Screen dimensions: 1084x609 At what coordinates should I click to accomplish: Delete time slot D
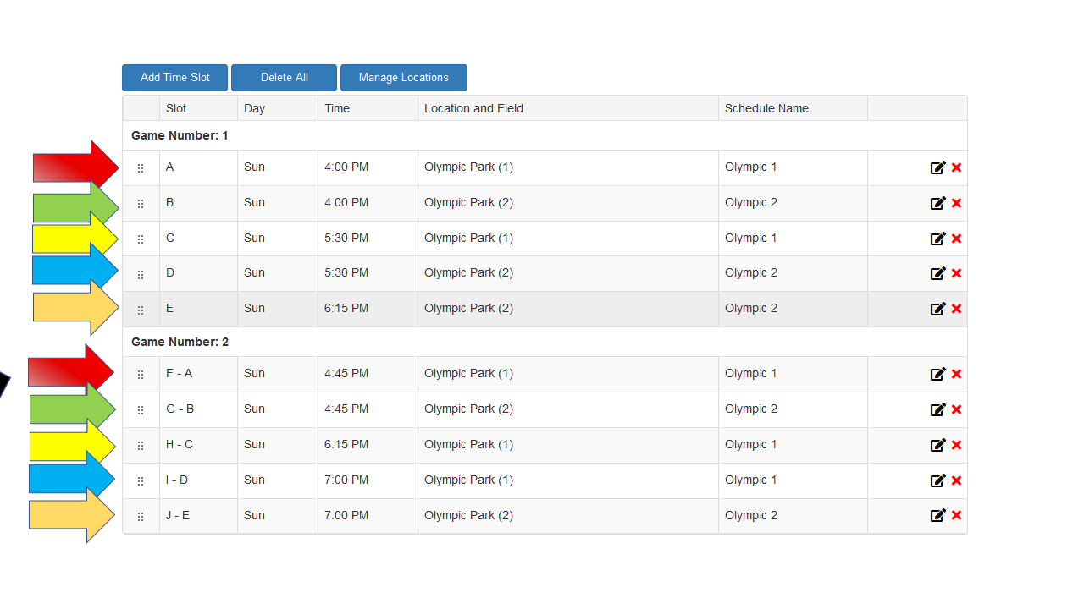(956, 273)
